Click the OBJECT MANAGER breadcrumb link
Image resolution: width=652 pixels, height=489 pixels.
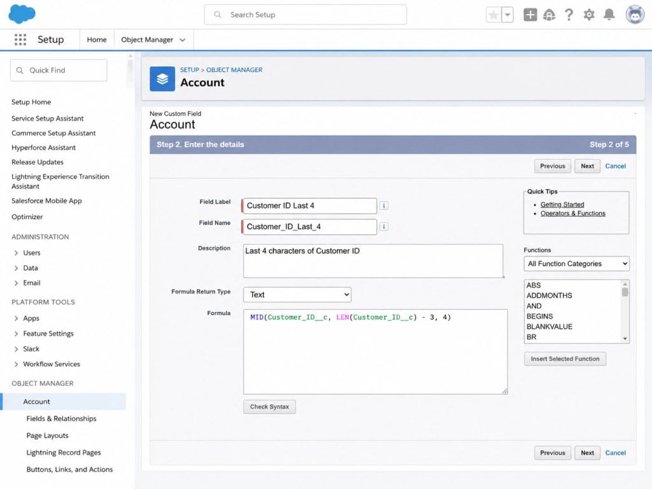click(x=234, y=70)
